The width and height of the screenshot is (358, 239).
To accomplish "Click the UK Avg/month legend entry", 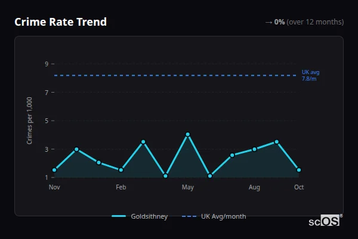I will [214, 216].
